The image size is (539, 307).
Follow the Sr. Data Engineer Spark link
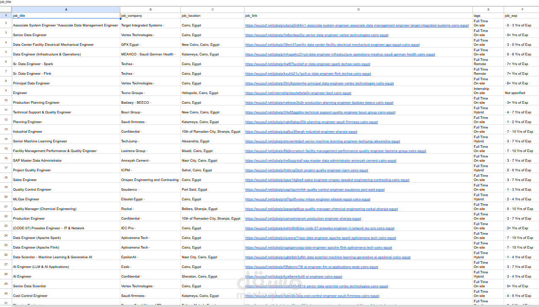tap(308, 64)
